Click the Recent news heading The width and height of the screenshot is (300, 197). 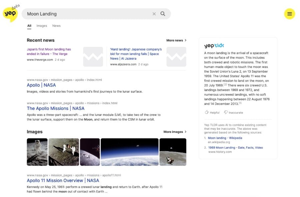(41, 40)
